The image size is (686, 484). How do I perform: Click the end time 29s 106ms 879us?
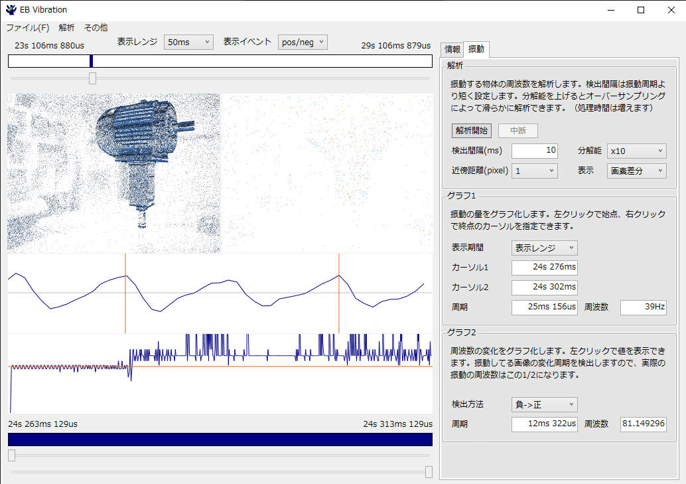pos(396,46)
